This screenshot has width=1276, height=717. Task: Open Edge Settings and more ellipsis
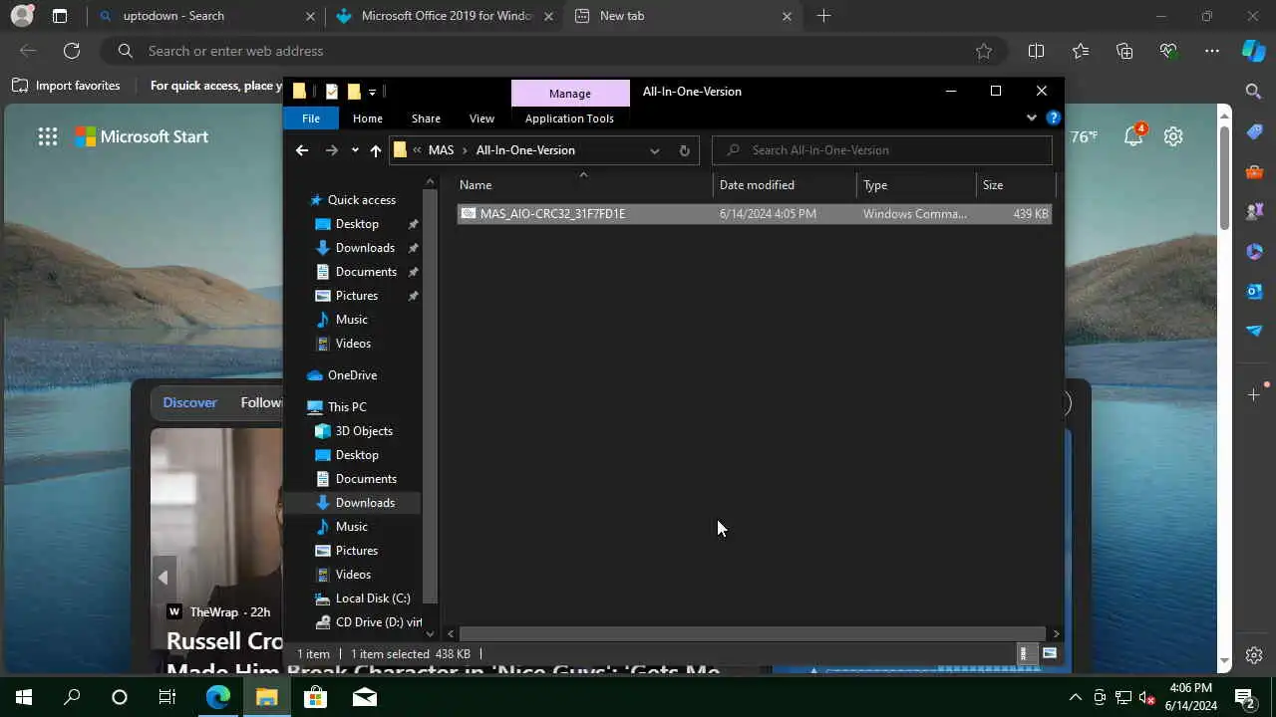pos(1212,51)
